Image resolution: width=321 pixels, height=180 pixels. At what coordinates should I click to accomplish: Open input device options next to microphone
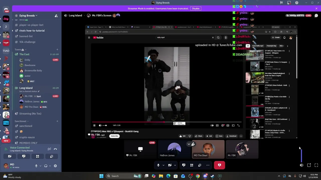click(x=40, y=166)
